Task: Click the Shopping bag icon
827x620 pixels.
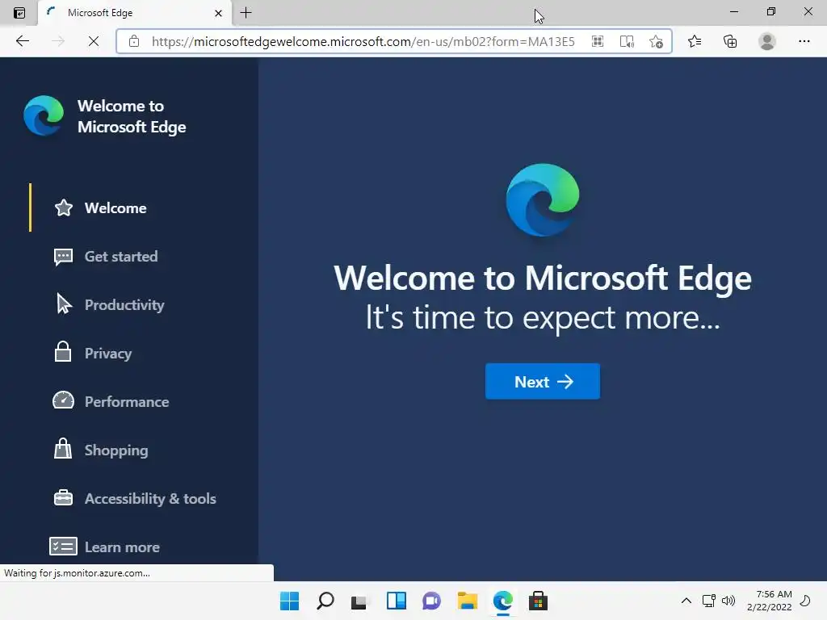Action: pyautogui.click(x=63, y=449)
